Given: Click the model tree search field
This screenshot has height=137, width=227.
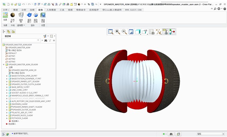Looking at the screenshot, I should tap(21, 40).
